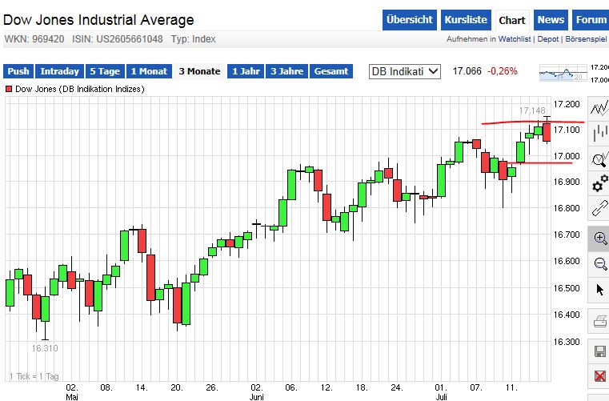Click the 1 Tick = 1 Tag label
The width and height of the screenshot is (609, 401).
pos(34,376)
